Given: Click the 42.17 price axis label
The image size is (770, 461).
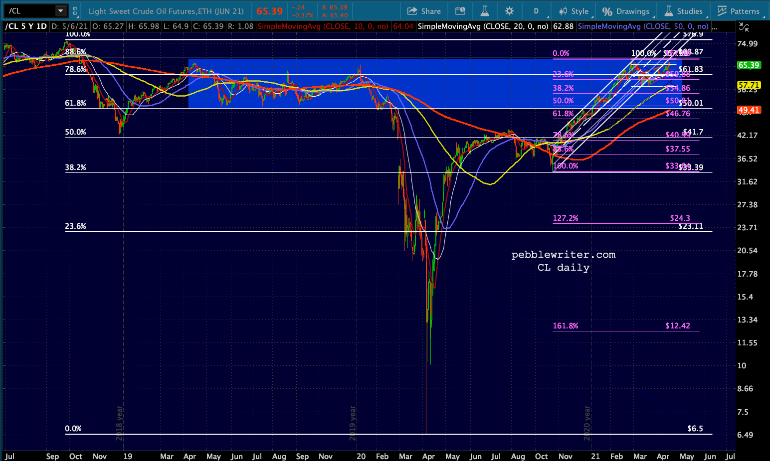Looking at the screenshot, I should [x=748, y=136].
